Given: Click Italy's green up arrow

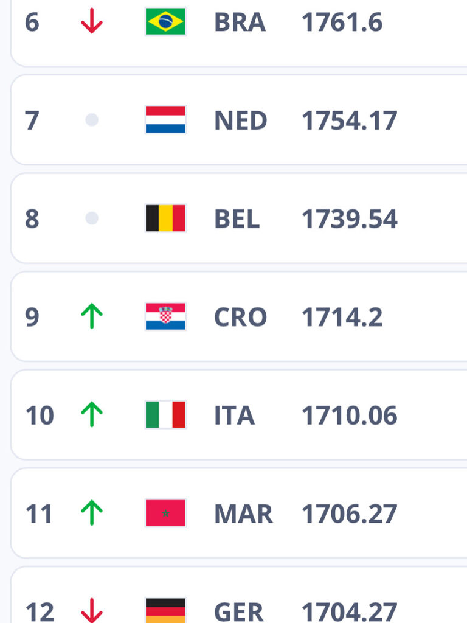Looking at the screenshot, I should tap(92, 414).
